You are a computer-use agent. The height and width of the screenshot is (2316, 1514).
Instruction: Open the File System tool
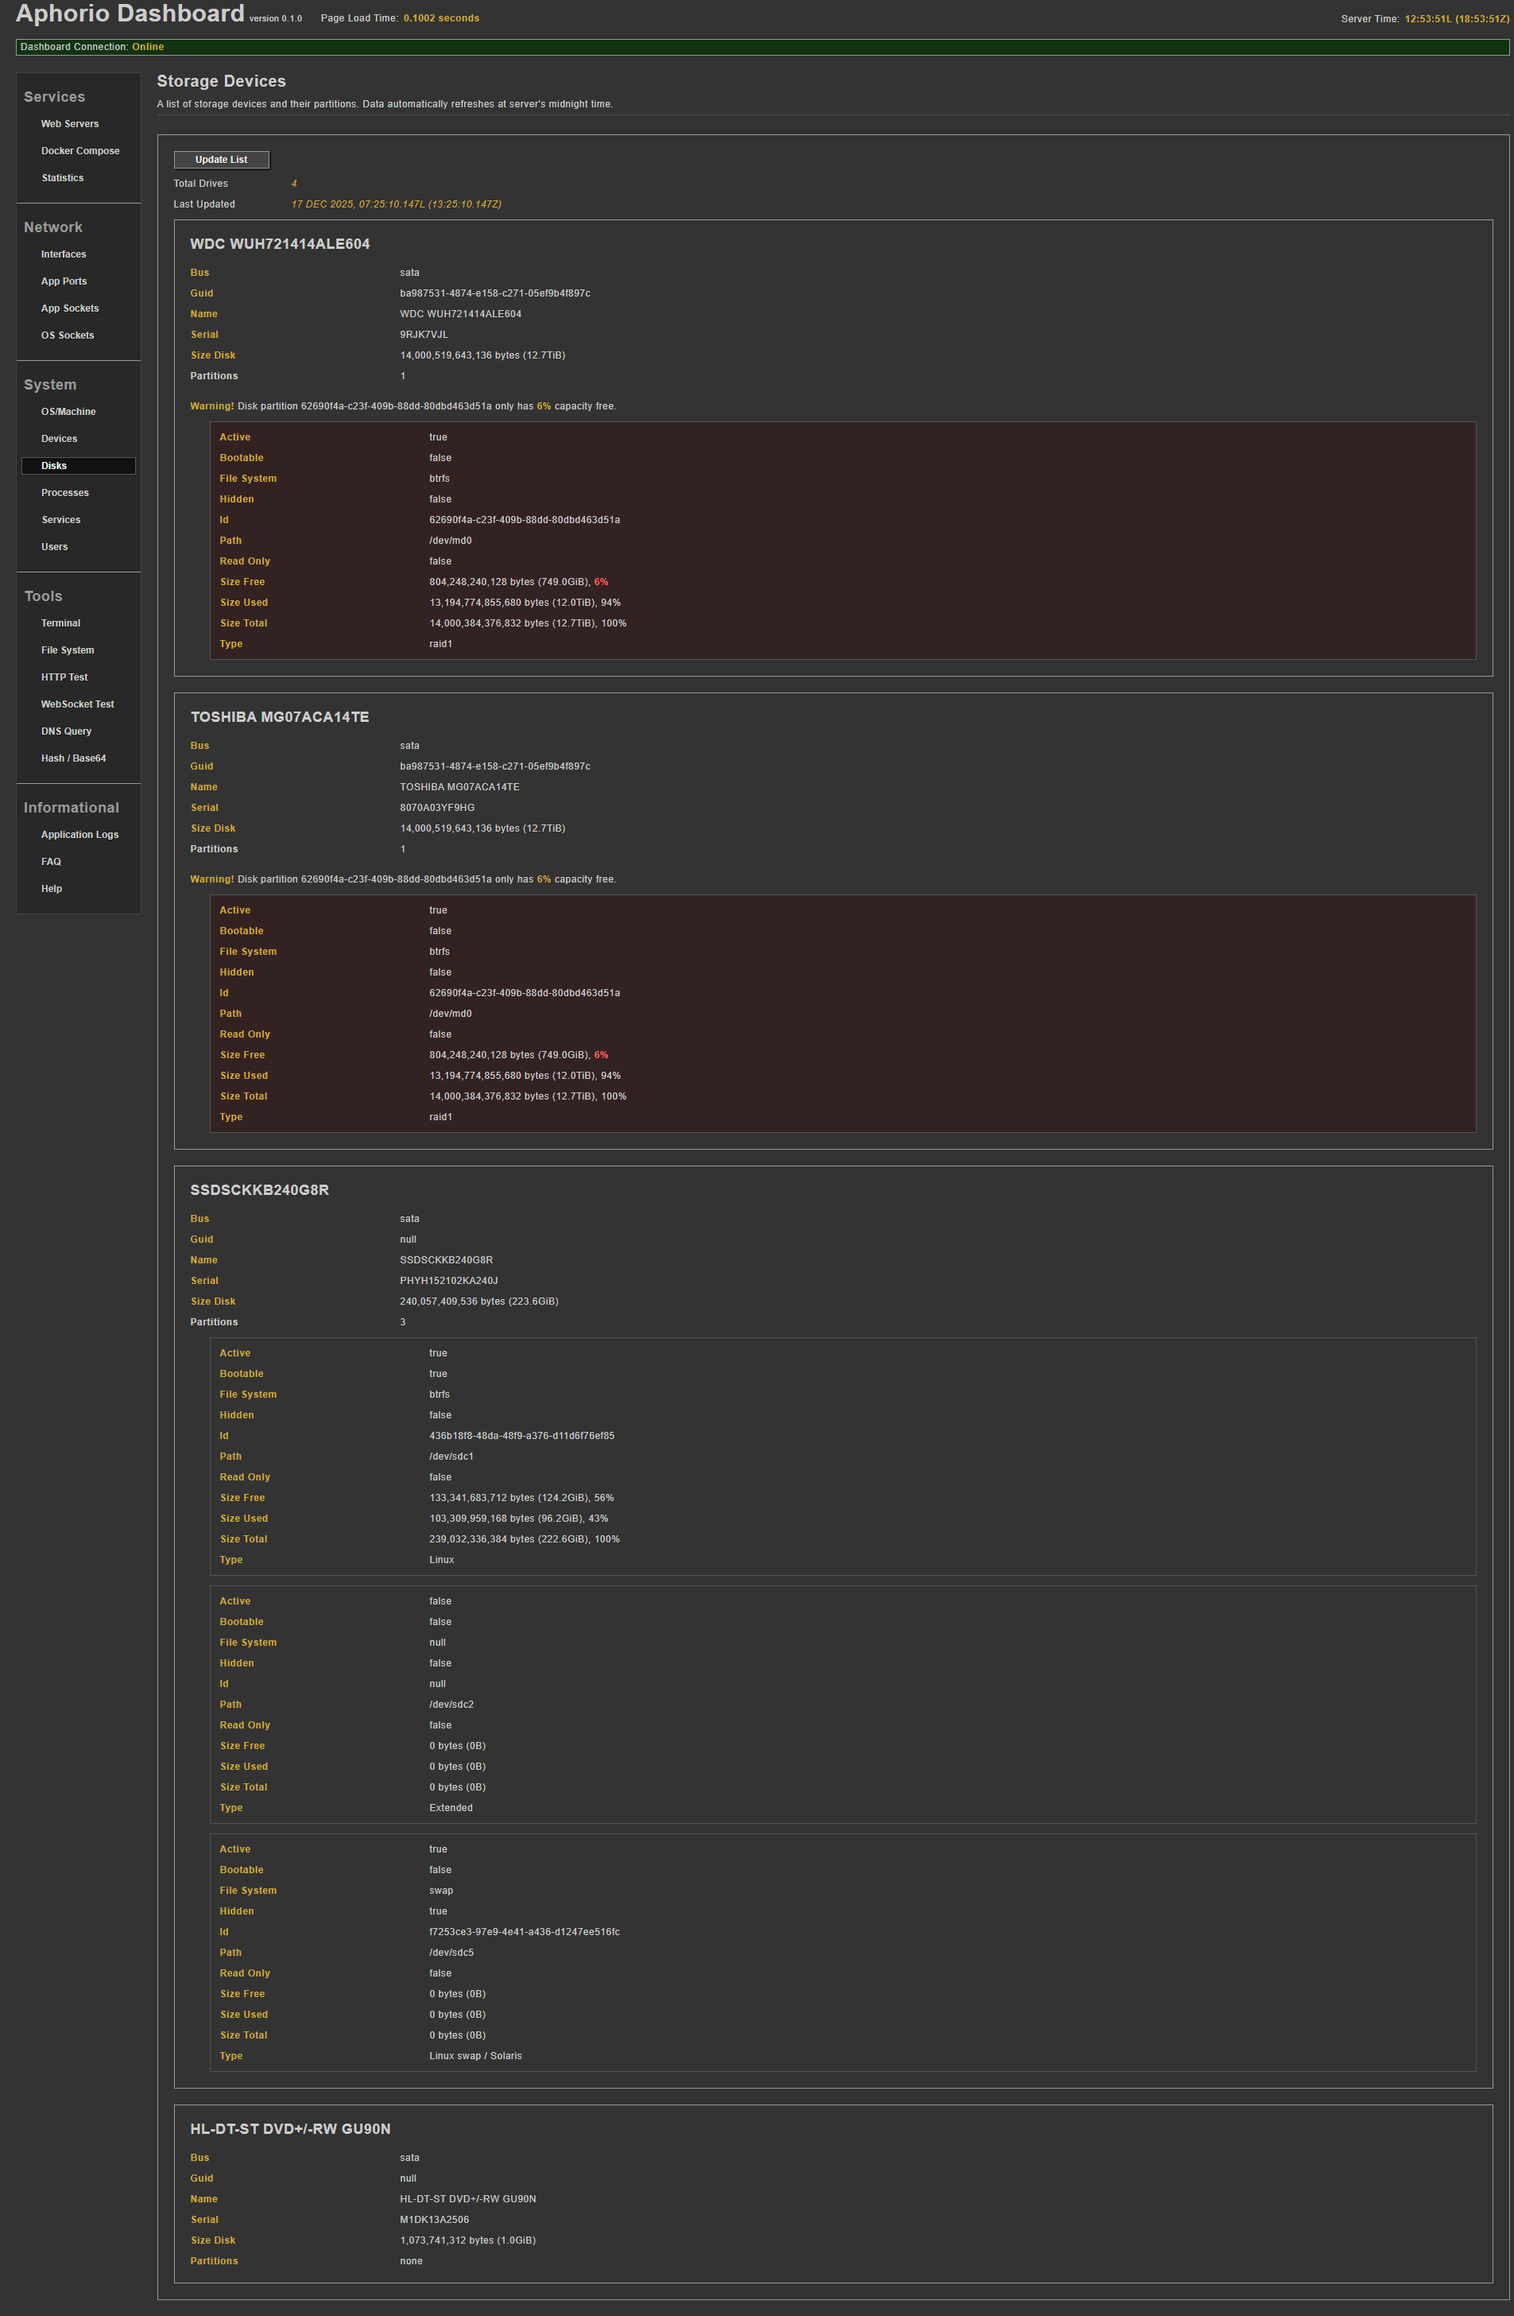coord(67,650)
